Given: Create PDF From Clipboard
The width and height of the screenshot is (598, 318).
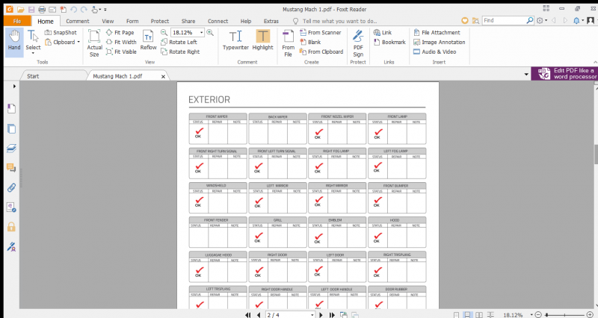Looking at the screenshot, I should [321, 52].
